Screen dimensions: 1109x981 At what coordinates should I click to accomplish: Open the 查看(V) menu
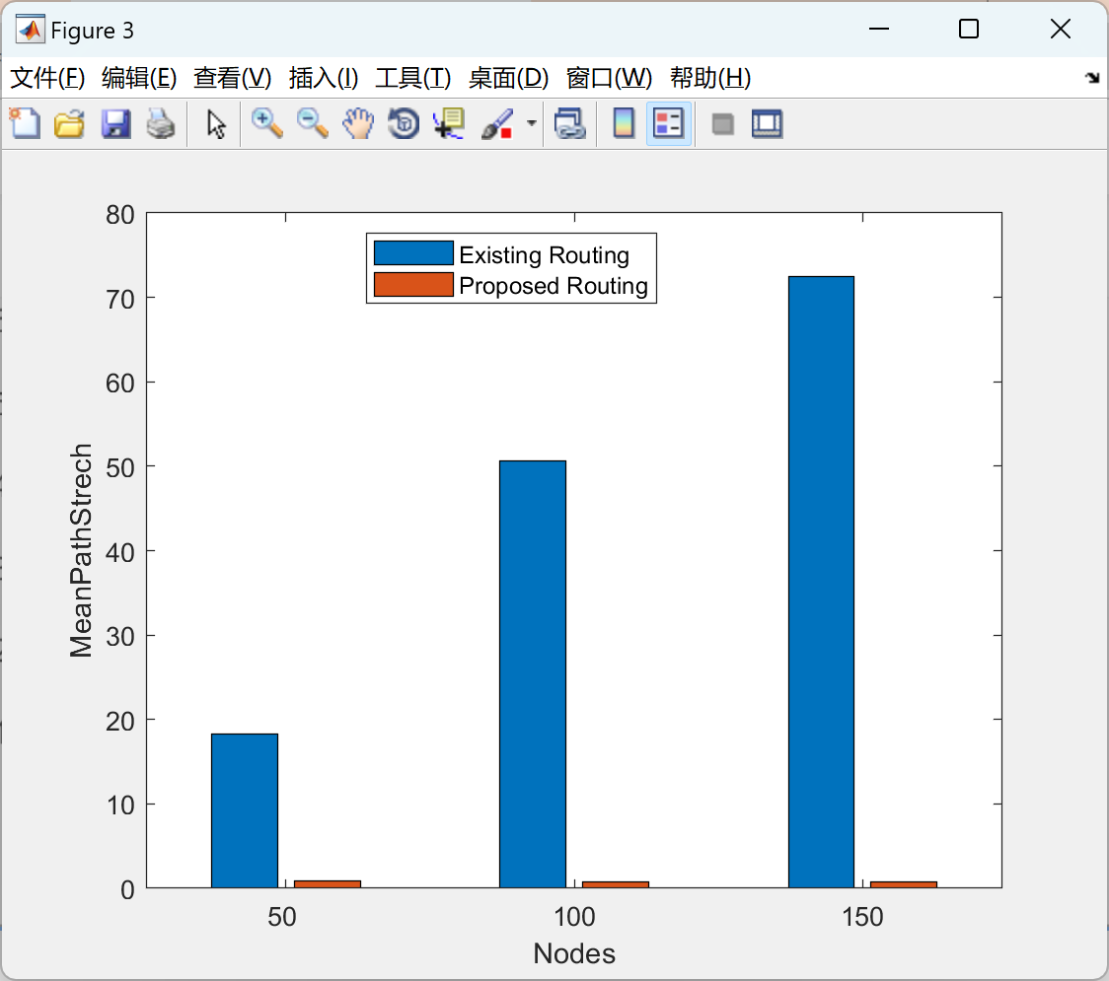click(x=232, y=78)
